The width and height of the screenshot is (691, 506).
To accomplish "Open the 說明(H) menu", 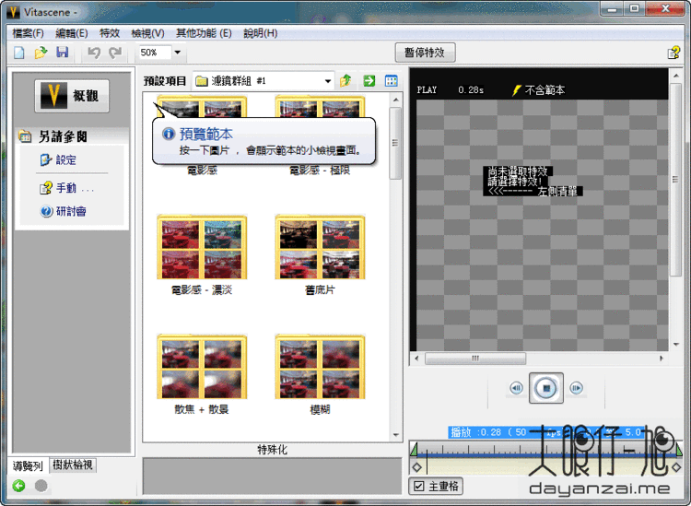I will [261, 33].
